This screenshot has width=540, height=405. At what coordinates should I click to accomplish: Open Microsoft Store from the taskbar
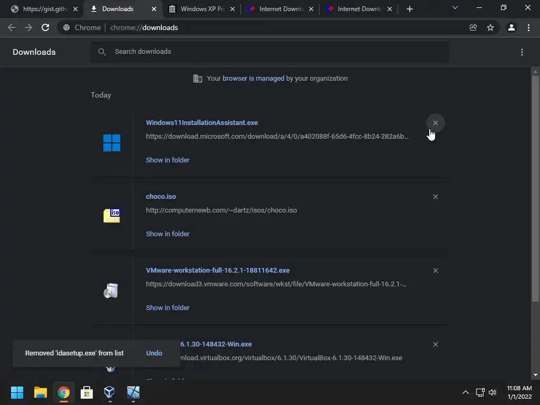point(86,392)
